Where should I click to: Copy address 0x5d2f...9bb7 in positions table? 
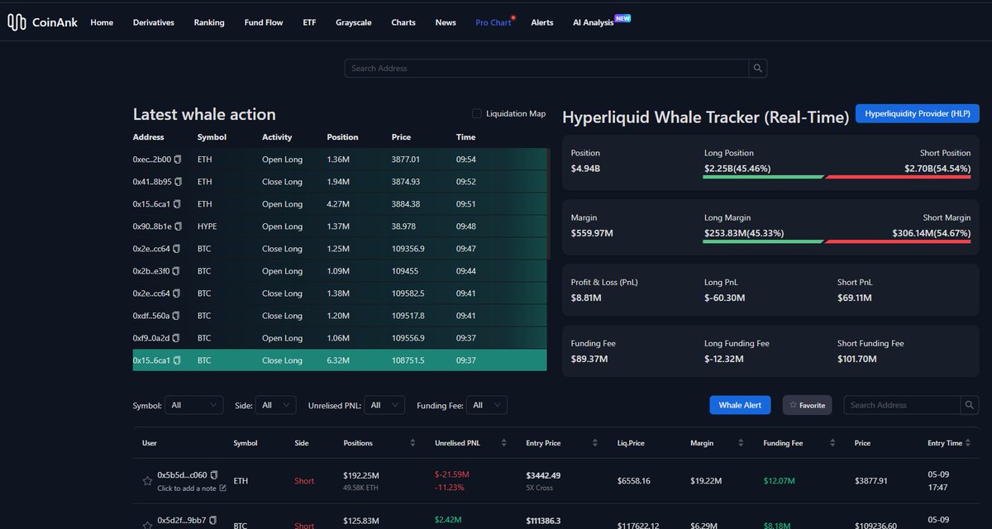pos(214,520)
